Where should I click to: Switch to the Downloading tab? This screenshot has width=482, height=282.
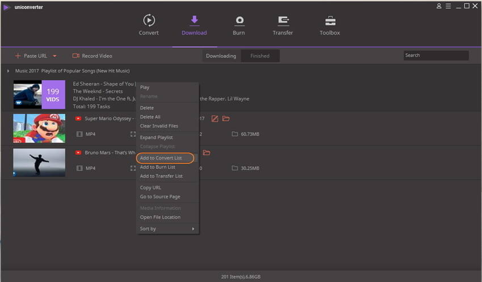(221, 56)
